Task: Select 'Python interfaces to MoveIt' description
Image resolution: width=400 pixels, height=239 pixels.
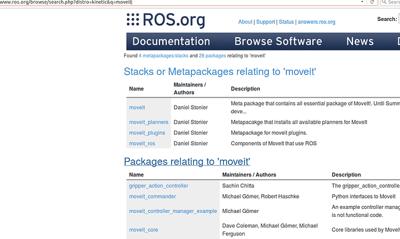Action: pyautogui.click(x=363, y=197)
